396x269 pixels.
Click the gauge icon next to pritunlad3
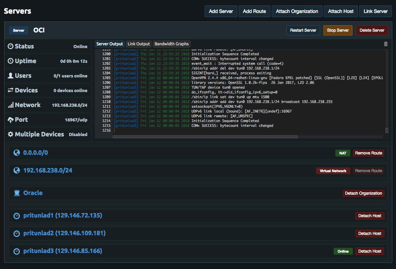pos(16,251)
